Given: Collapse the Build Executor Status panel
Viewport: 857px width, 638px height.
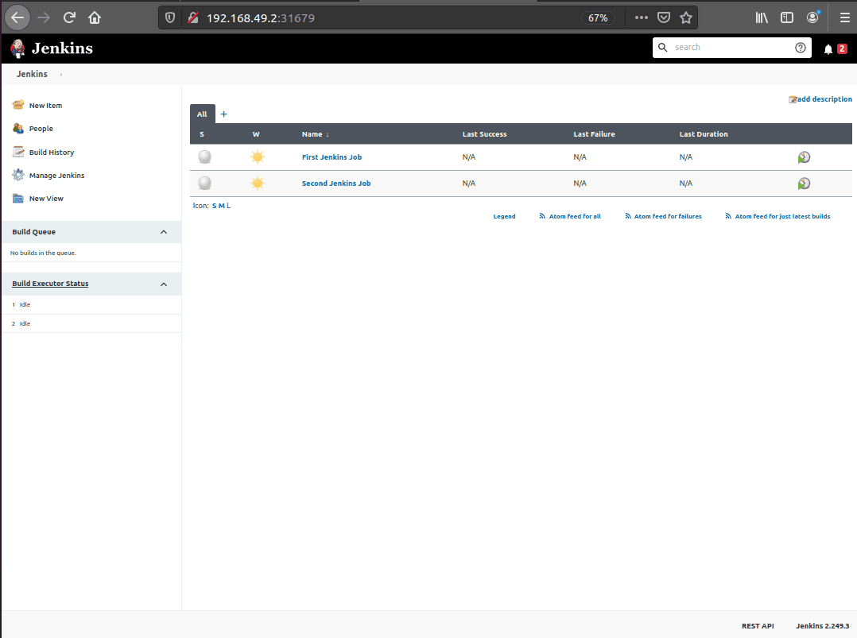Looking at the screenshot, I should pyautogui.click(x=164, y=284).
